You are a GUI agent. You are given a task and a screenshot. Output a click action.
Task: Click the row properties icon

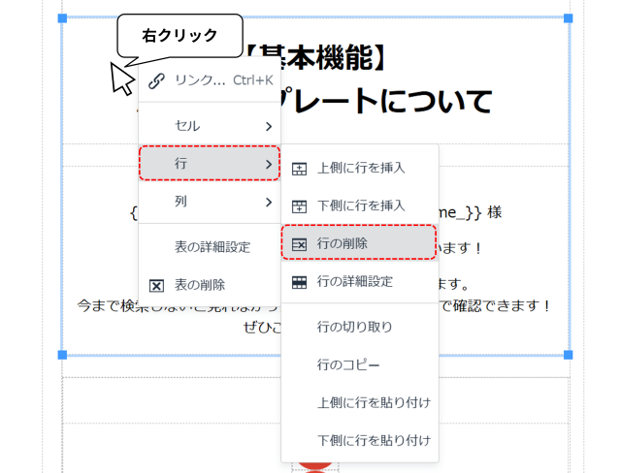click(299, 282)
